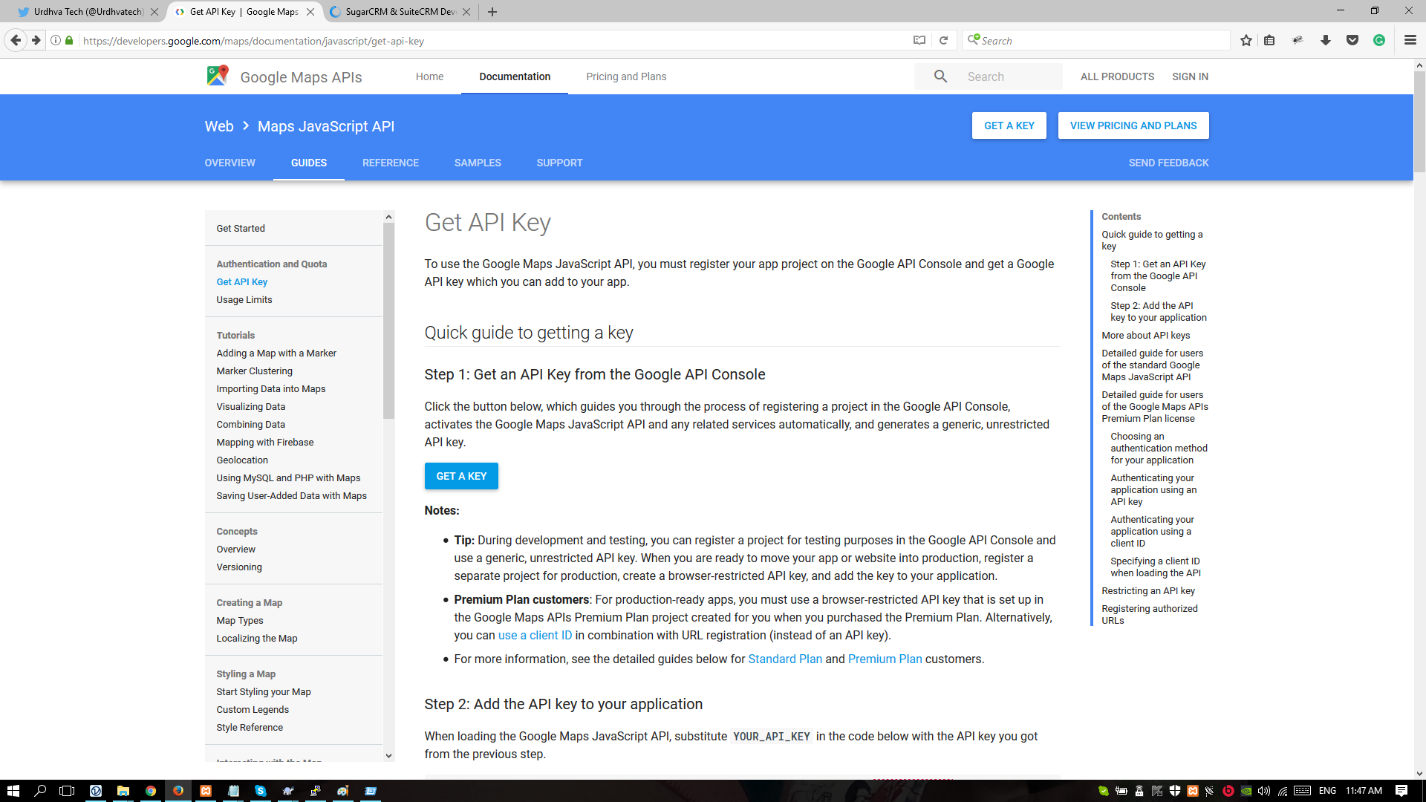Jump to 'More about API keys' in Contents
This screenshot has width=1426, height=802.
1145,335
